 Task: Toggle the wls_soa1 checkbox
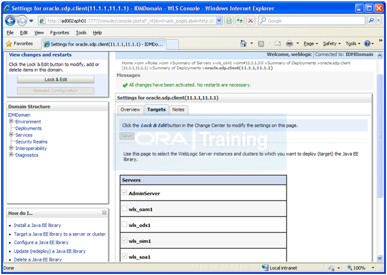click(124, 256)
